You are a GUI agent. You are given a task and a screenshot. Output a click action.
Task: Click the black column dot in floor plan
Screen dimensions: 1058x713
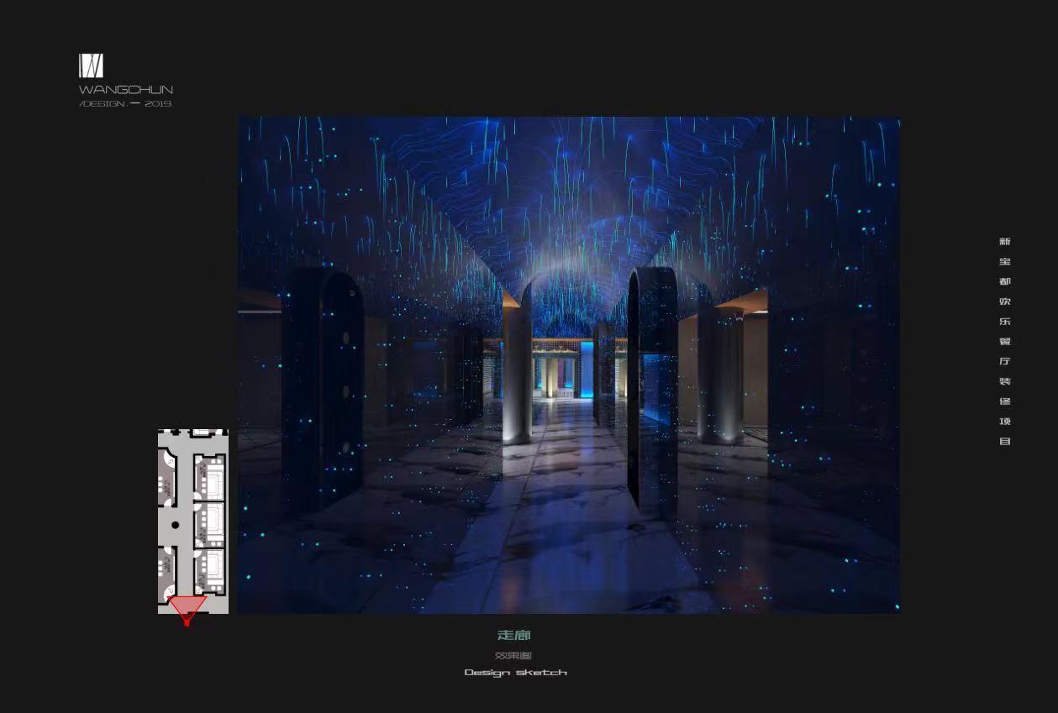(176, 525)
